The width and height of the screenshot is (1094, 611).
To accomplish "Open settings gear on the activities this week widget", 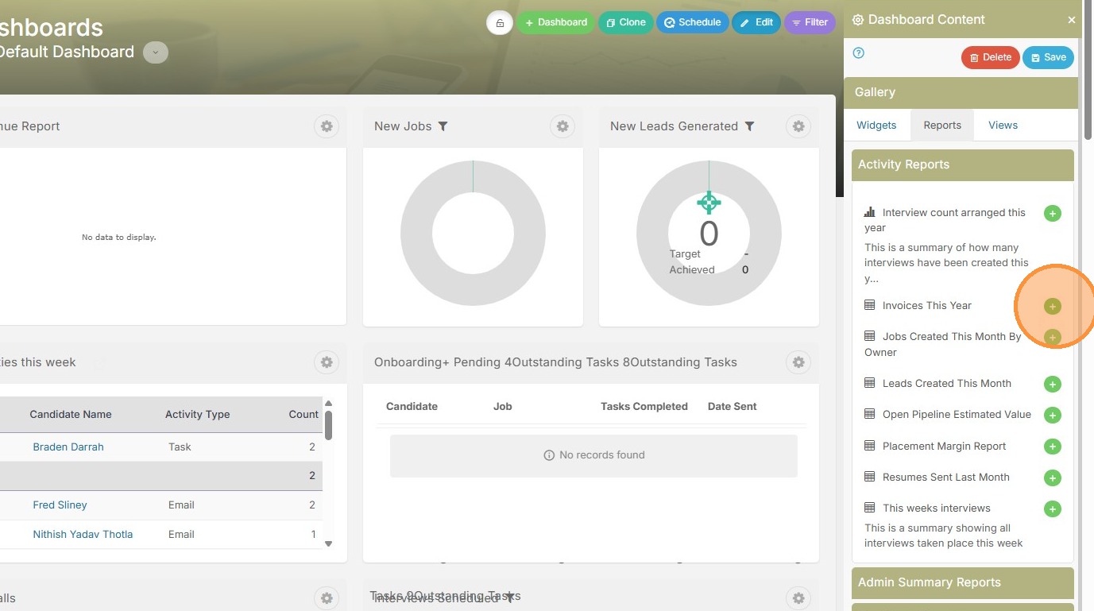I will tap(326, 362).
